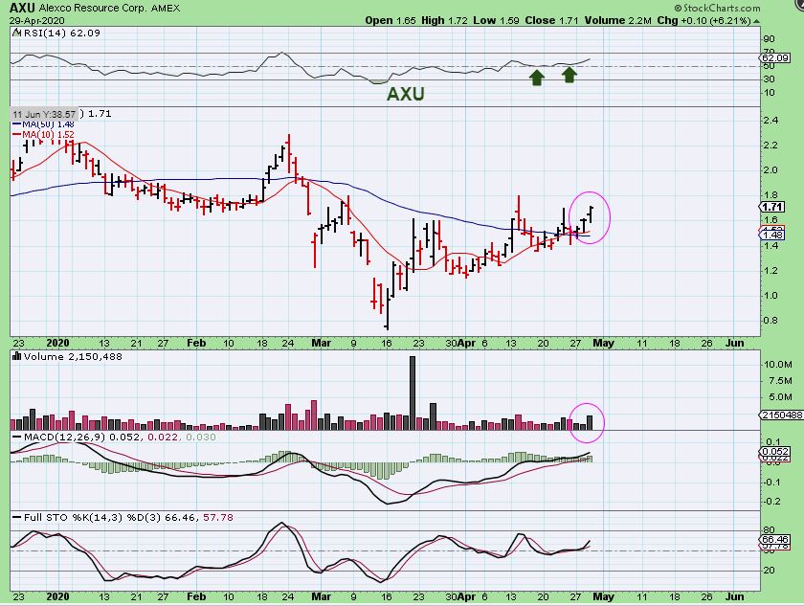The image size is (804, 606).
Task: Click the 0.030 MACD histogram value
Action: [200, 437]
